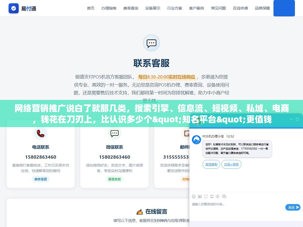Click highlighted text 每日8:30-20:00实时在线响应

[x=167, y=77]
